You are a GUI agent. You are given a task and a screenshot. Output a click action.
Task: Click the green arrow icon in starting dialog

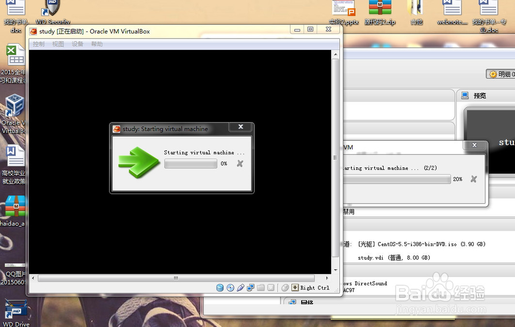(139, 162)
